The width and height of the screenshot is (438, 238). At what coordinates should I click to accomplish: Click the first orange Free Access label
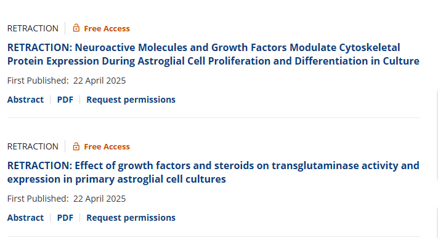coord(107,28)
